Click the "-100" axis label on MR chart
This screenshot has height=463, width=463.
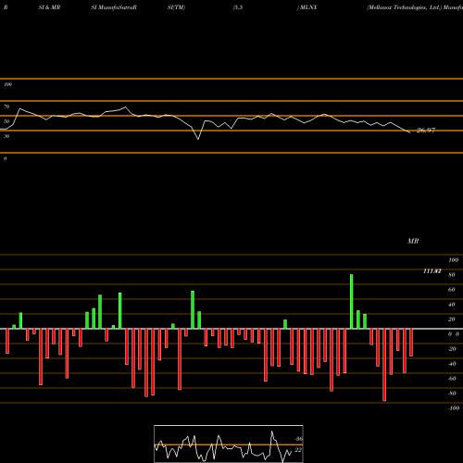point(453,408)
